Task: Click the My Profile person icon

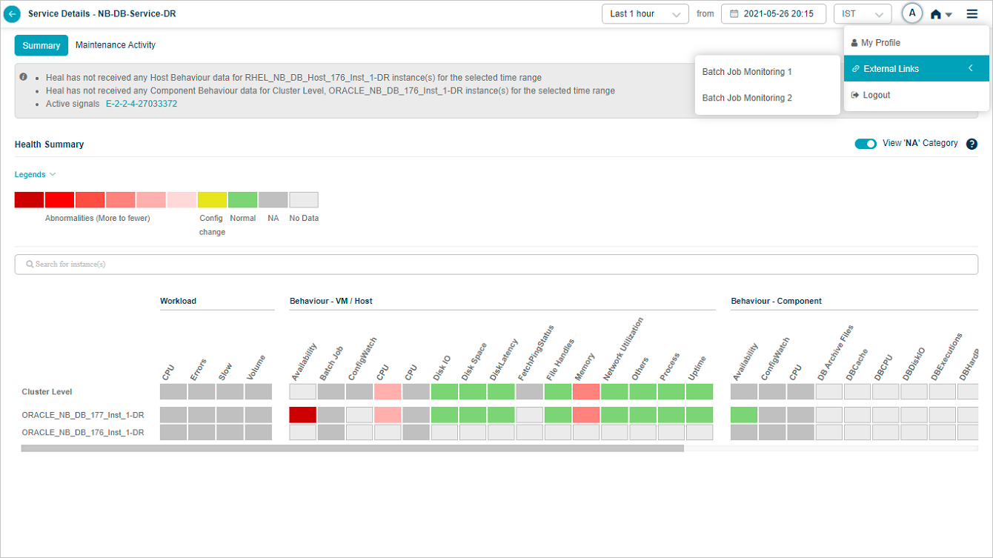Action: click(854, 43)
